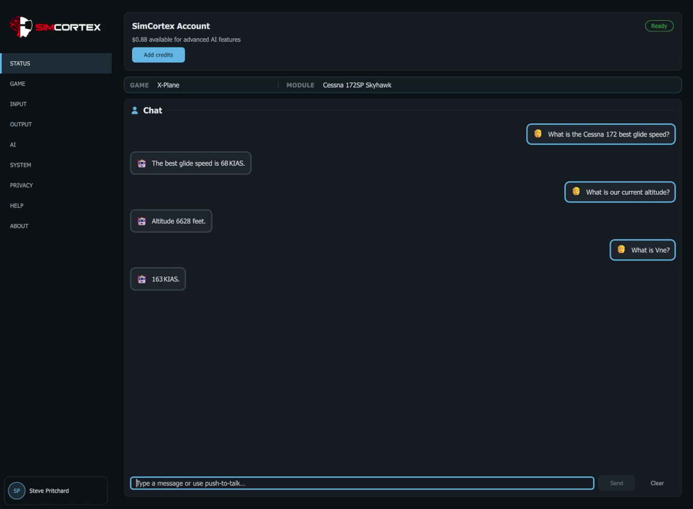
Task: Click the reply 'Altitude 6628 feet.'
Action: tap(179, 221)
